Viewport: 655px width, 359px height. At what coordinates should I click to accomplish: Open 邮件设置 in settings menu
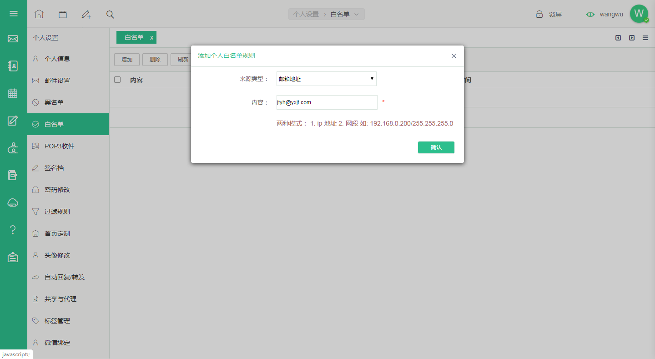pyautogui.click(x=68, y=81)
